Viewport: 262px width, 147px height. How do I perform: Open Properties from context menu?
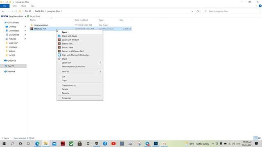79,98
